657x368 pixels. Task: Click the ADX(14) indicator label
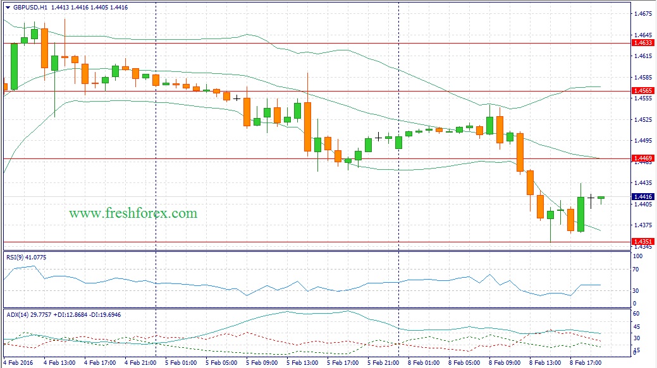(x=18, y=313)
